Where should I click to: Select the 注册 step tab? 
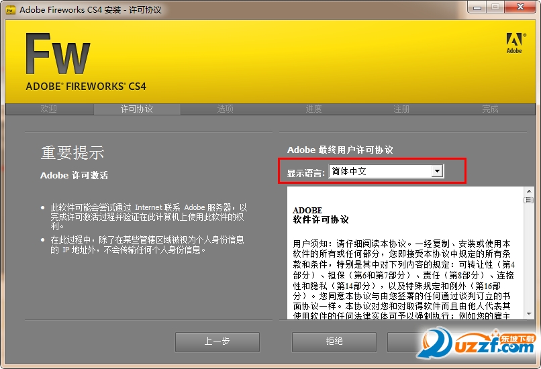point(401,109)
